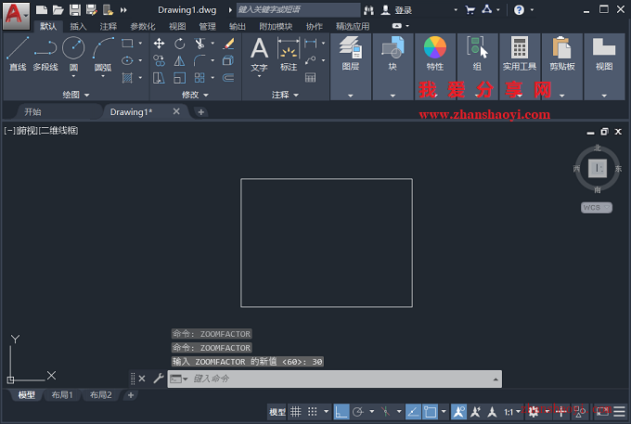The width and height of the screenshot is (631, 424).
Task: Toggle Ortho mode in status bar
Action: 341,412
